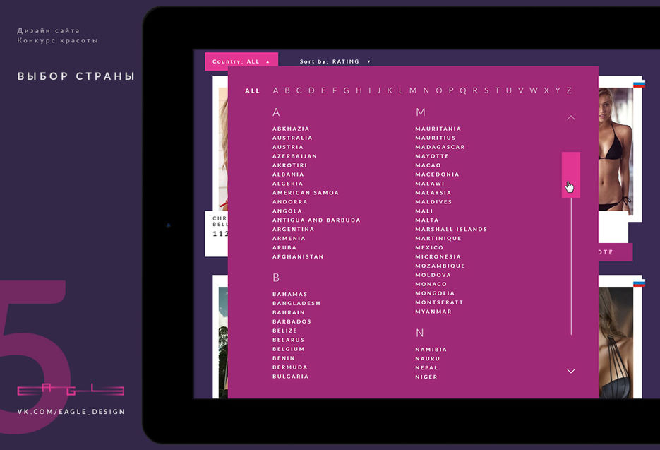This screenshot has width=660, height=450.
Task: Pick Belarus as the country
Action: pos(288,340)
